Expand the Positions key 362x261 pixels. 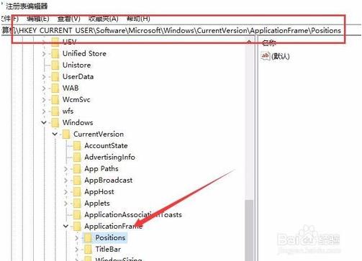point(77,238)
